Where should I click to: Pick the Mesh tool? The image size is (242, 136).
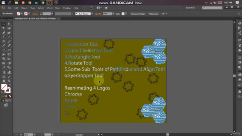click(3, 63)
